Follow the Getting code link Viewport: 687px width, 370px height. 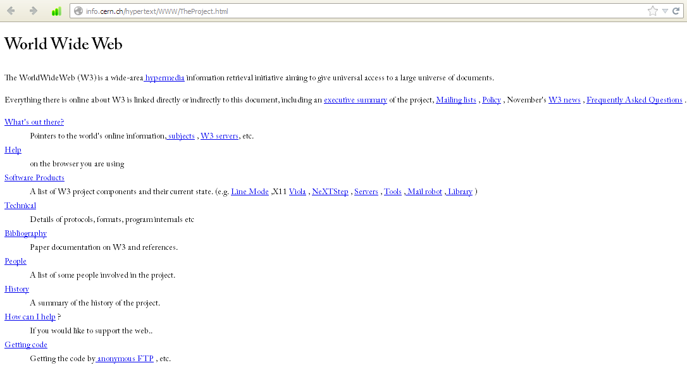pyautogui.click(x=26, y=345)
